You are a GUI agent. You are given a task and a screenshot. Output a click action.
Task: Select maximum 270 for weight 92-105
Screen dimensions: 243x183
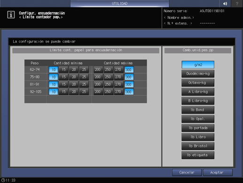[119, 91]
